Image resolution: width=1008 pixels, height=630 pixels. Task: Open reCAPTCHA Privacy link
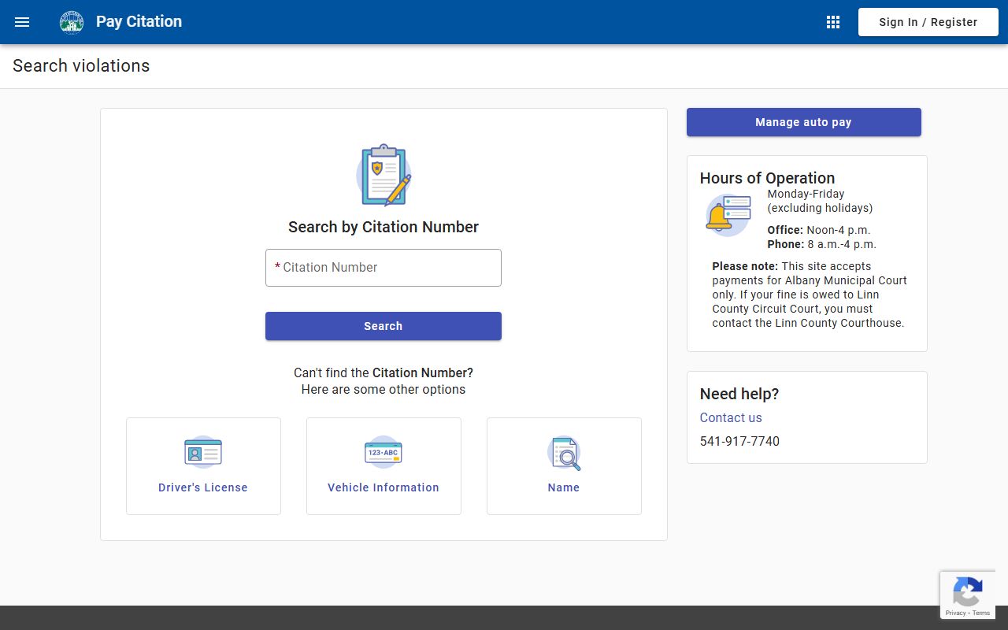click(x=955, y=613)
